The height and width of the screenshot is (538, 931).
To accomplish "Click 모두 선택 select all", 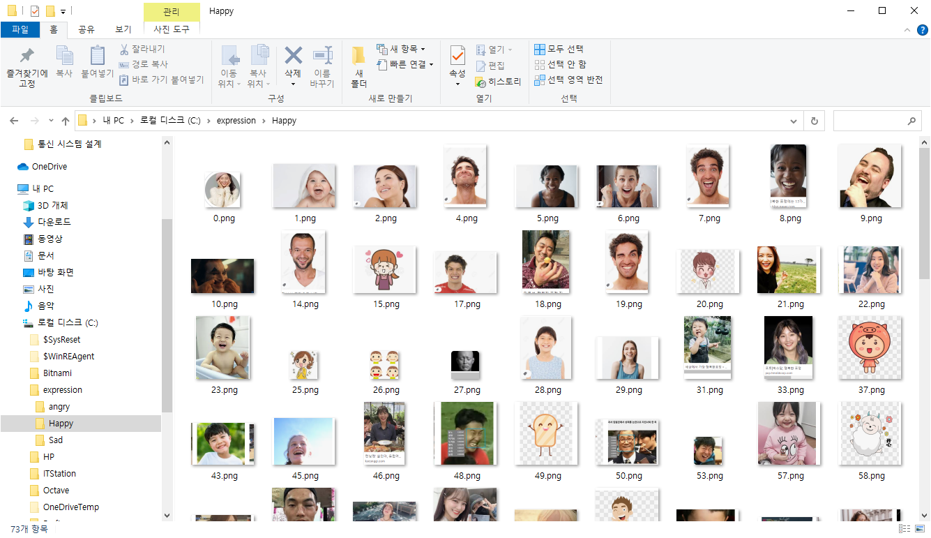I will (x=559, y=49).
